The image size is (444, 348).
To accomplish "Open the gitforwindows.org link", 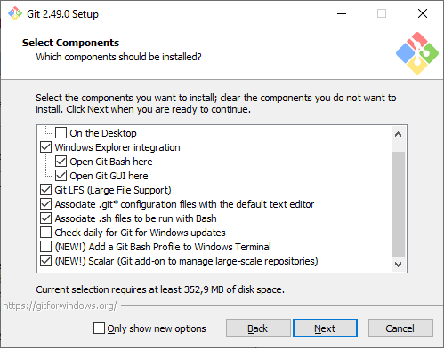I will coord(61,305).
